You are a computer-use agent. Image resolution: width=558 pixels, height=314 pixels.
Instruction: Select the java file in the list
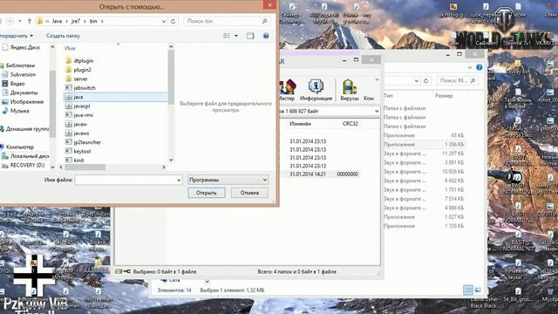click(115, 97)
